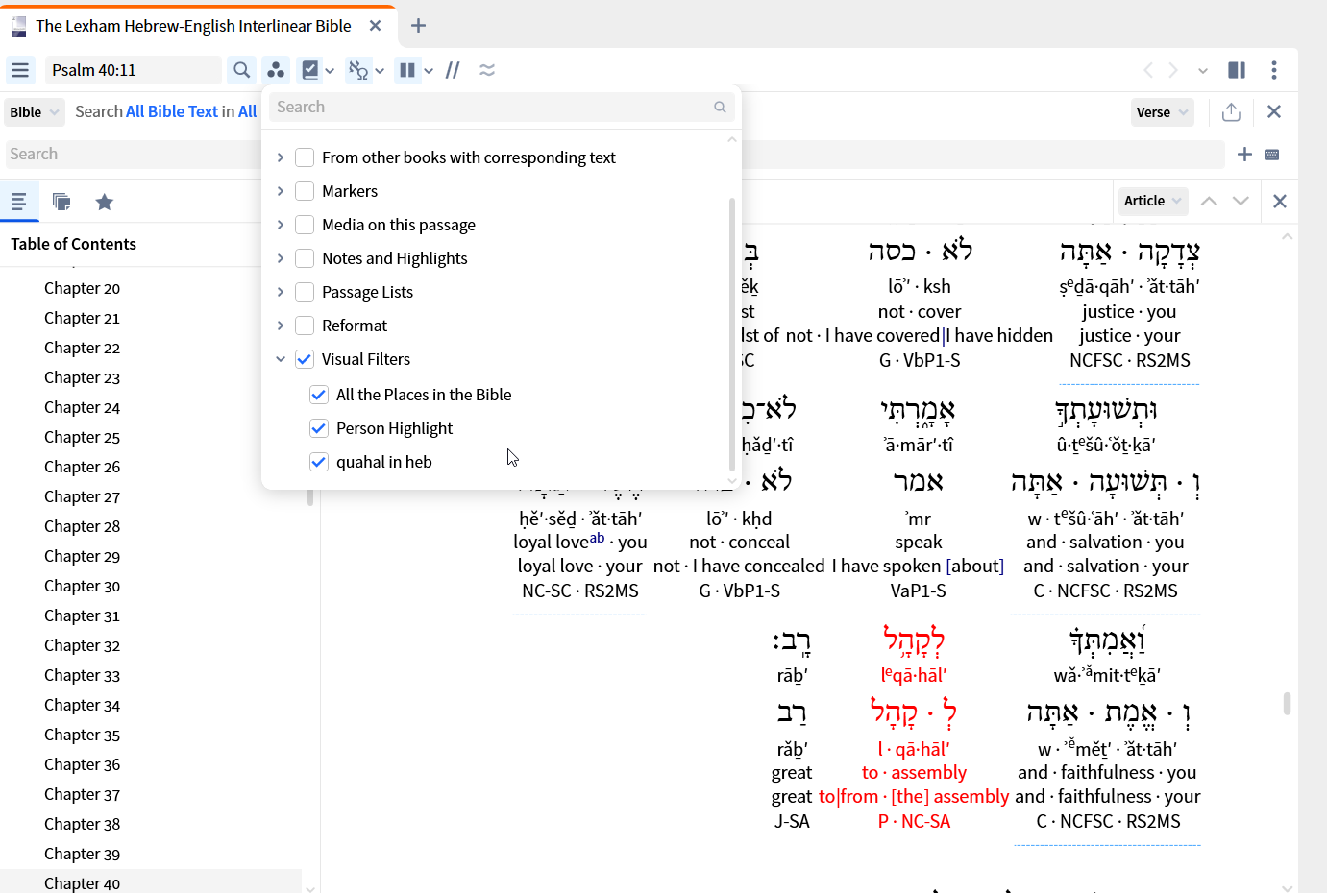Viewport: 1327px width, 893px height.
Task: Open the Verse dropdown
Action: pyautogui.click(x=1162, y=112)
